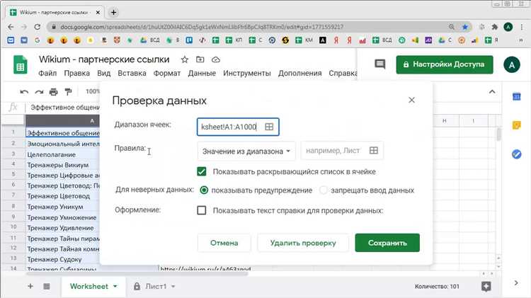Click the Explore icon at bottom right

(486, 286)
